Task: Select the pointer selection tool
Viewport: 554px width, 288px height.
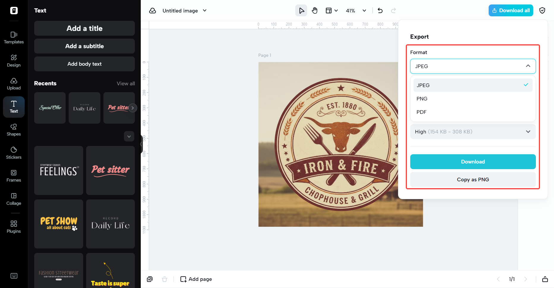Action: pos(301,11)
